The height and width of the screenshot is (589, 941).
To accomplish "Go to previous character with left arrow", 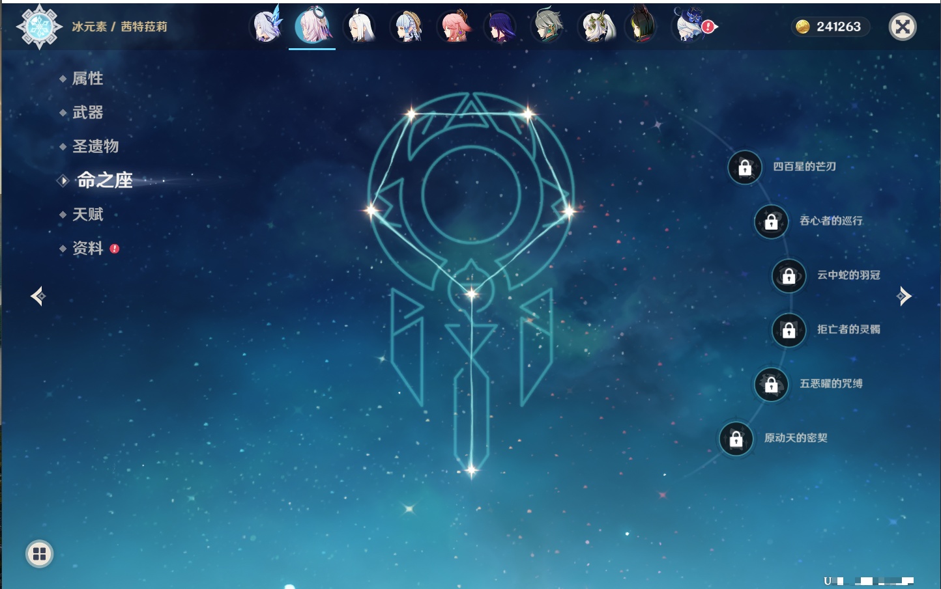I will [x=38, y=296].
